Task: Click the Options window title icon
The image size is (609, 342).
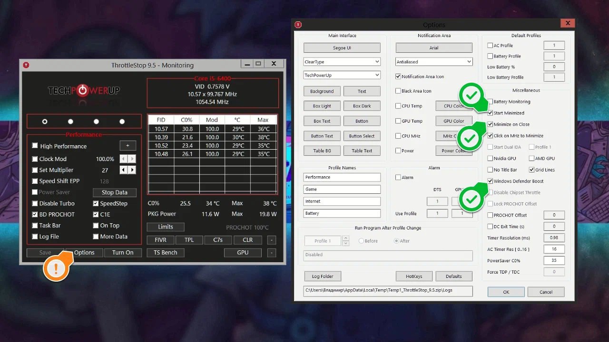Action: (x=298, y=25)
